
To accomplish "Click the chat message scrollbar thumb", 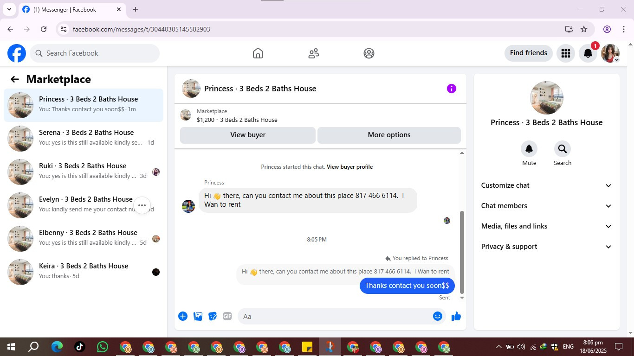I will pos(462,252).
